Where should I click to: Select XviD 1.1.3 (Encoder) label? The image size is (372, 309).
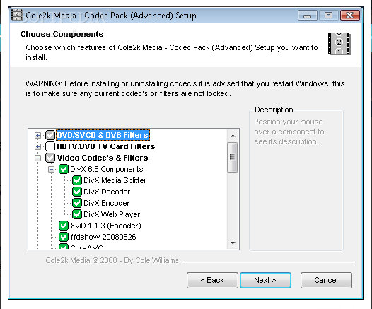pos(105,226)
